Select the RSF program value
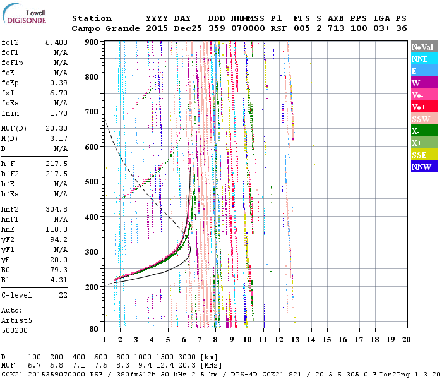 click(x=279, y=28)
